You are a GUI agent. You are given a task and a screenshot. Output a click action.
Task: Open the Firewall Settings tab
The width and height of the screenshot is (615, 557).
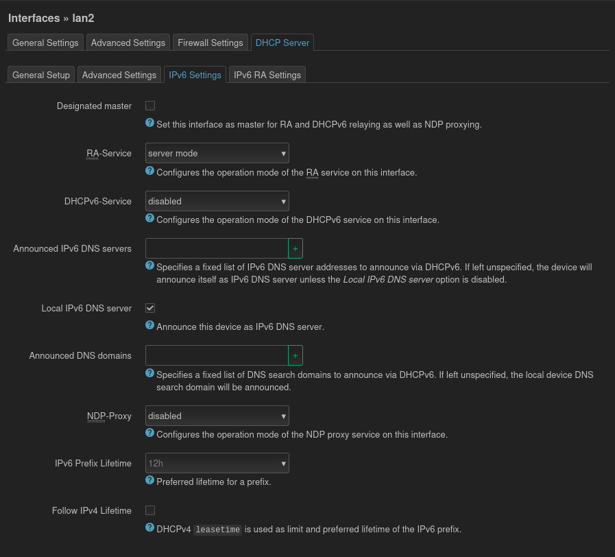coord(210,43)
